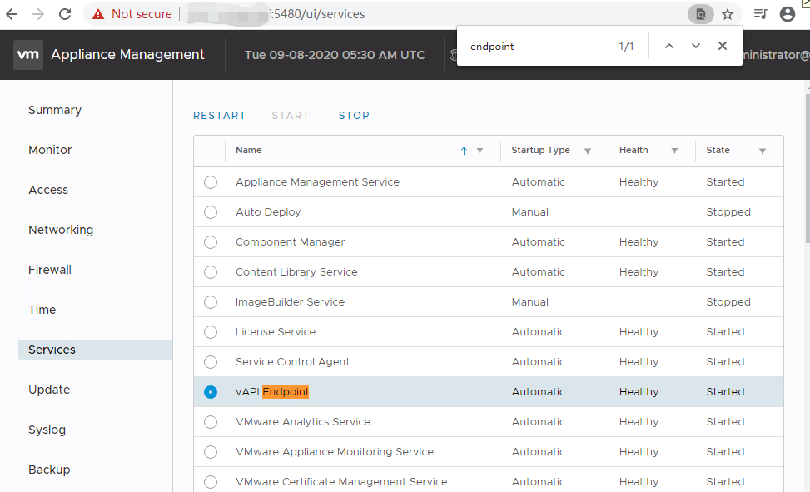
Task: Open the Update page in sidebar
Action: point(49,390)
